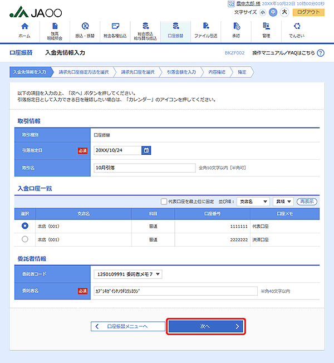Check 代表口座を最上位に固定 checkbox
The width and height of the screenshot is (334, 363).
(164, 202)
